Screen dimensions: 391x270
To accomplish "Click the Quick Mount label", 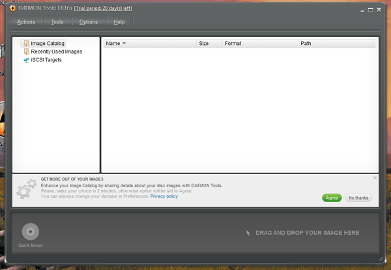I will [x=31, y=246].
